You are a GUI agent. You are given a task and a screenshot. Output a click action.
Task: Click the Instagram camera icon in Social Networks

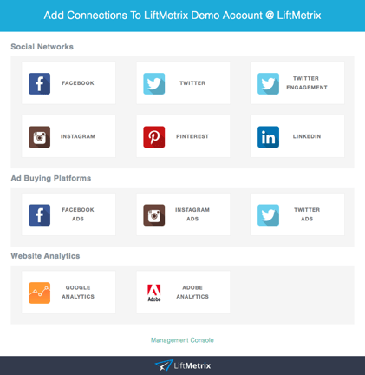(x=39, y=137)
